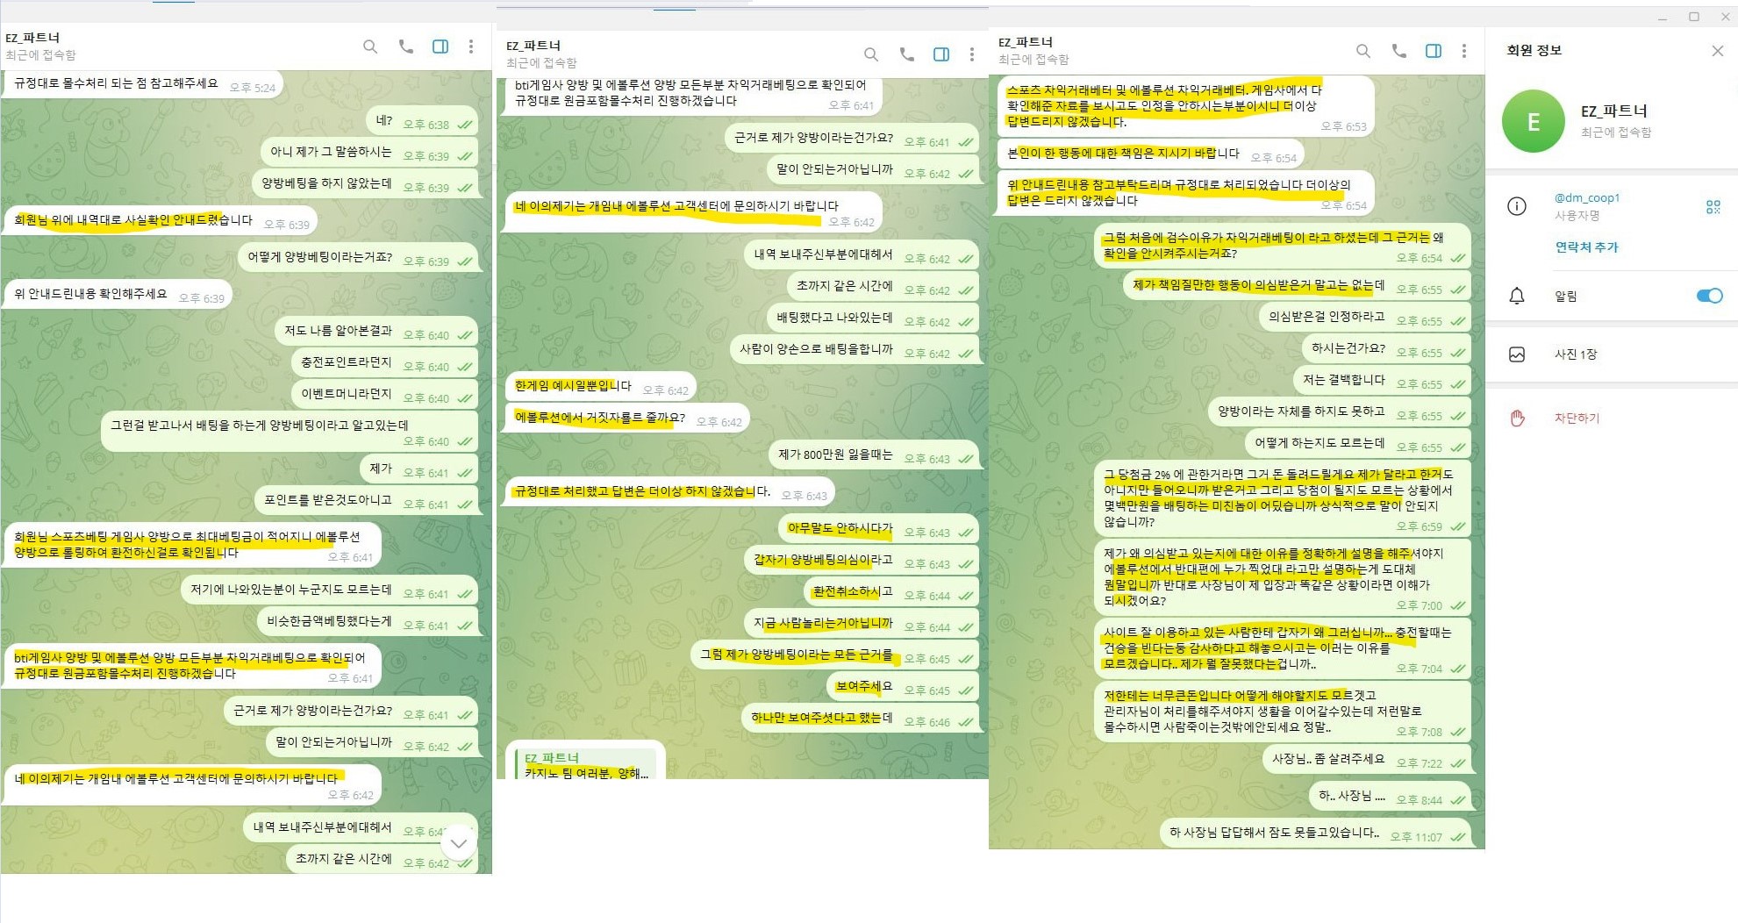Open more options menu in left chat
The height and width of the screenshot is (923, 1738).
pos(471,47)
